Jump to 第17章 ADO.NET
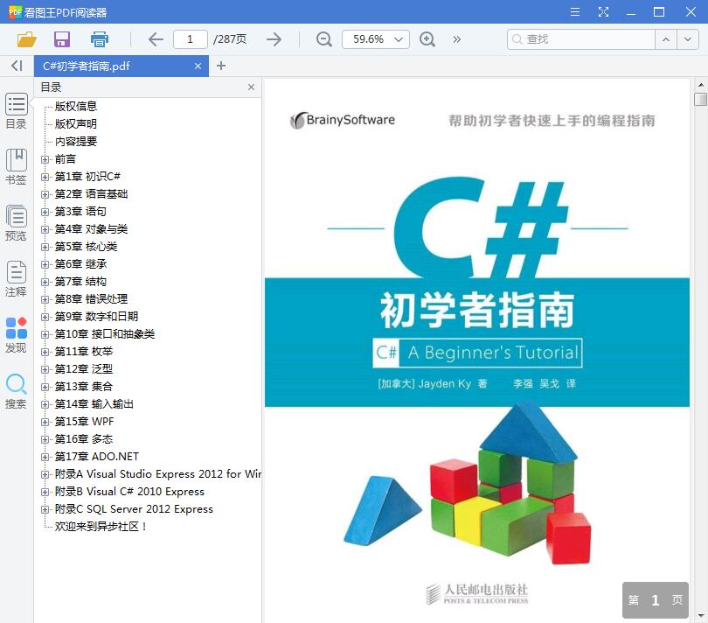708x623 pixels. 97,457
